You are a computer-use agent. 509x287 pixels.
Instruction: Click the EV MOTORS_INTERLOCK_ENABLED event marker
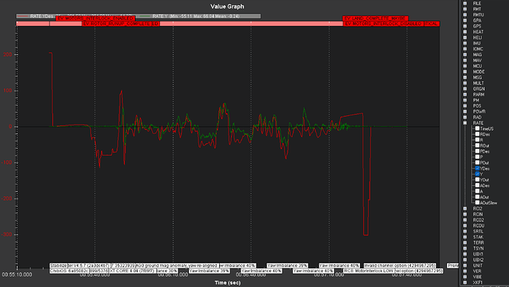click(x=95, y=18)
